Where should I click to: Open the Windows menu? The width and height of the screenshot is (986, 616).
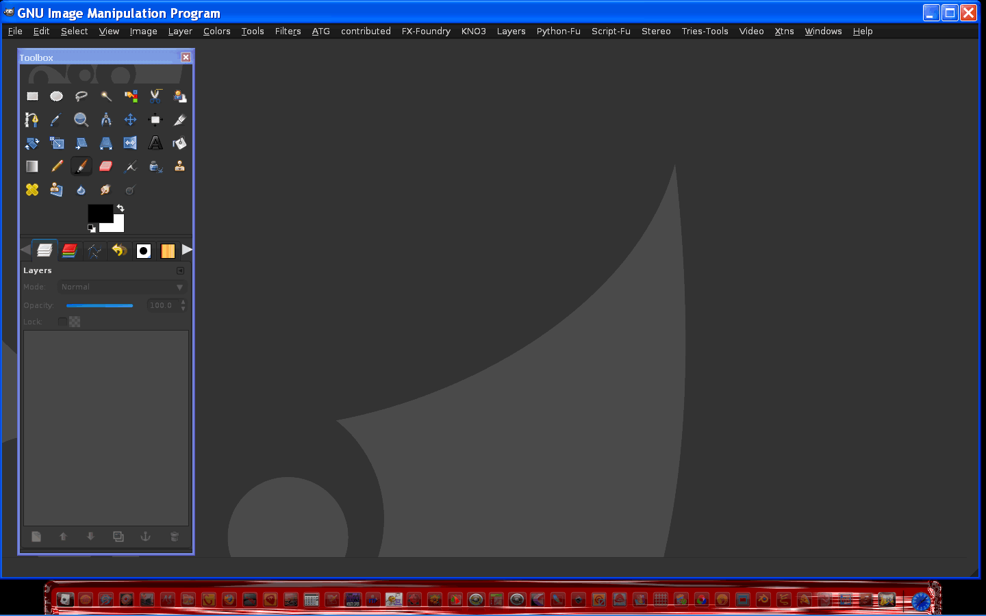(823, 31)
